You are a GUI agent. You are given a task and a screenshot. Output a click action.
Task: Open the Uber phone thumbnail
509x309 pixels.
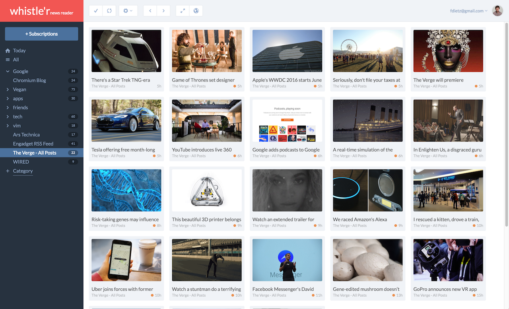(x=126, y=260)
